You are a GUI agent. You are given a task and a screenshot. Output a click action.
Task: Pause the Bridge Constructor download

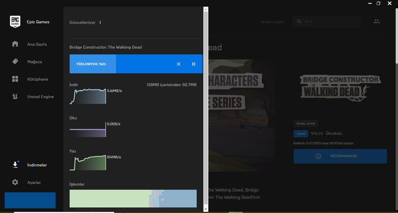[x=194, y=64]
